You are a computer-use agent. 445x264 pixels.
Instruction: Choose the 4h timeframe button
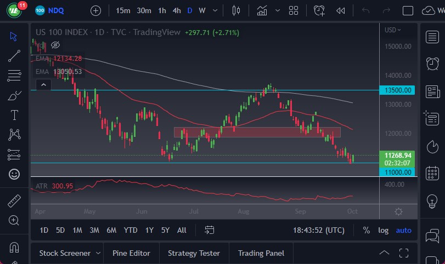point(177,10)
